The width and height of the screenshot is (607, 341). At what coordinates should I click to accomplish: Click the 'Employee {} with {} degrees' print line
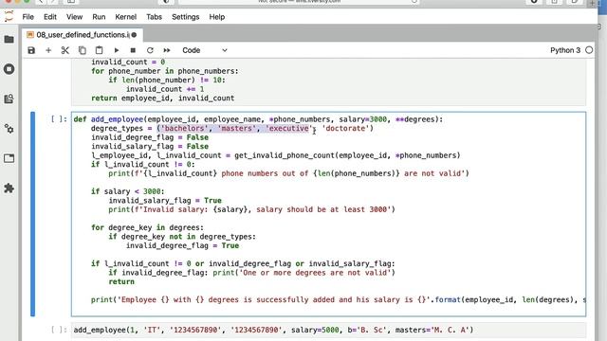point(339,299)
